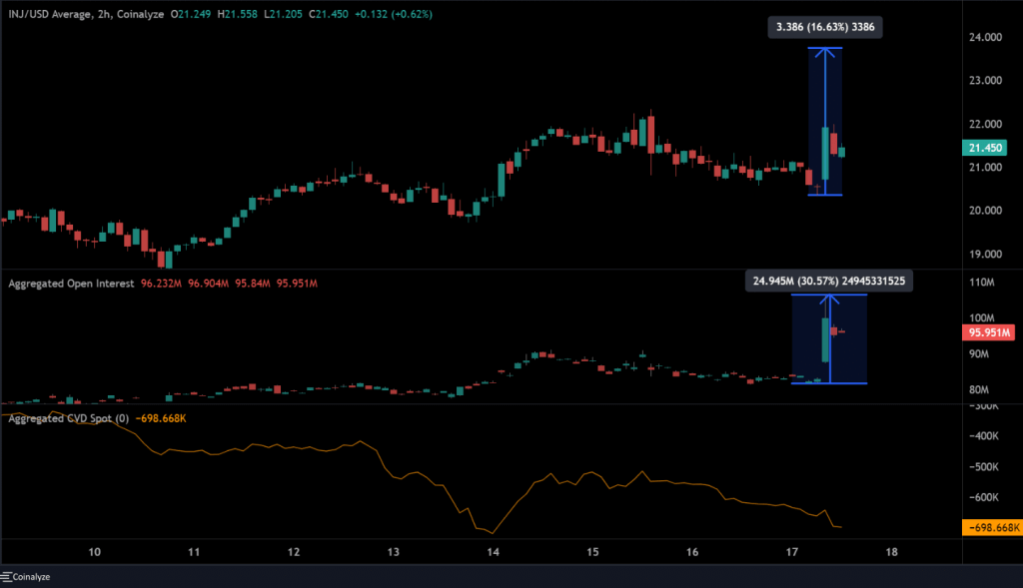Click the Coinalyze logo in the bottom bar

click(x=26, y=577)
